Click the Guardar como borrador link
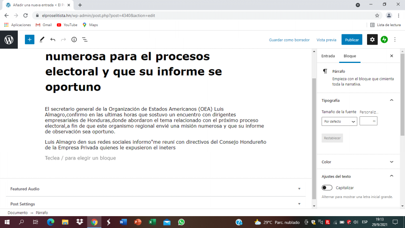405x228 pixels. tap(289, 40)
